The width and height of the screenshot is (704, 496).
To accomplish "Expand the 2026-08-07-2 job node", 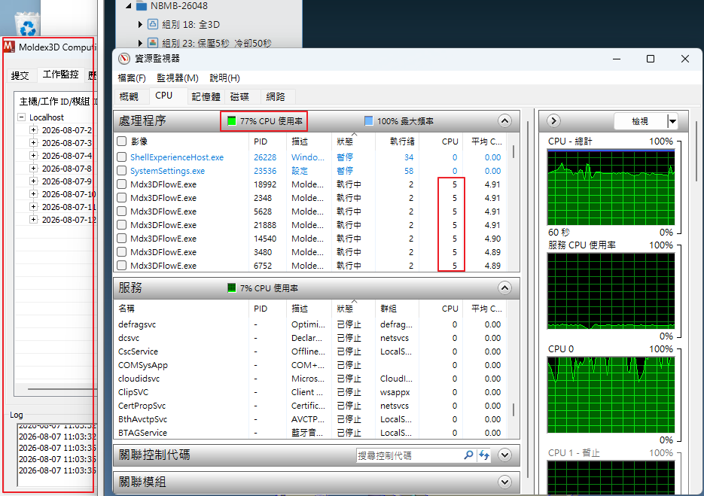I will coord(33,129).
